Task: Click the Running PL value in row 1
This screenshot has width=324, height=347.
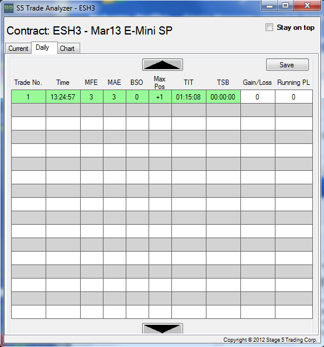Action: point(294,97)
